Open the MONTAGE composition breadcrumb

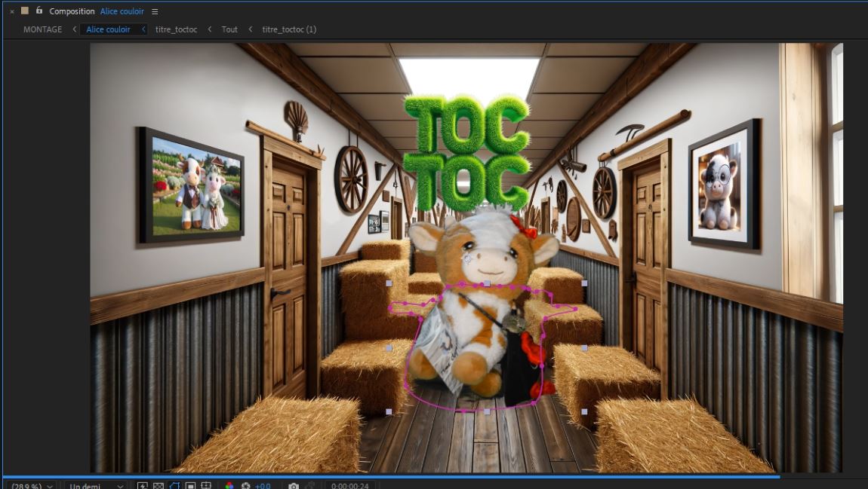[x=43, y=29]
